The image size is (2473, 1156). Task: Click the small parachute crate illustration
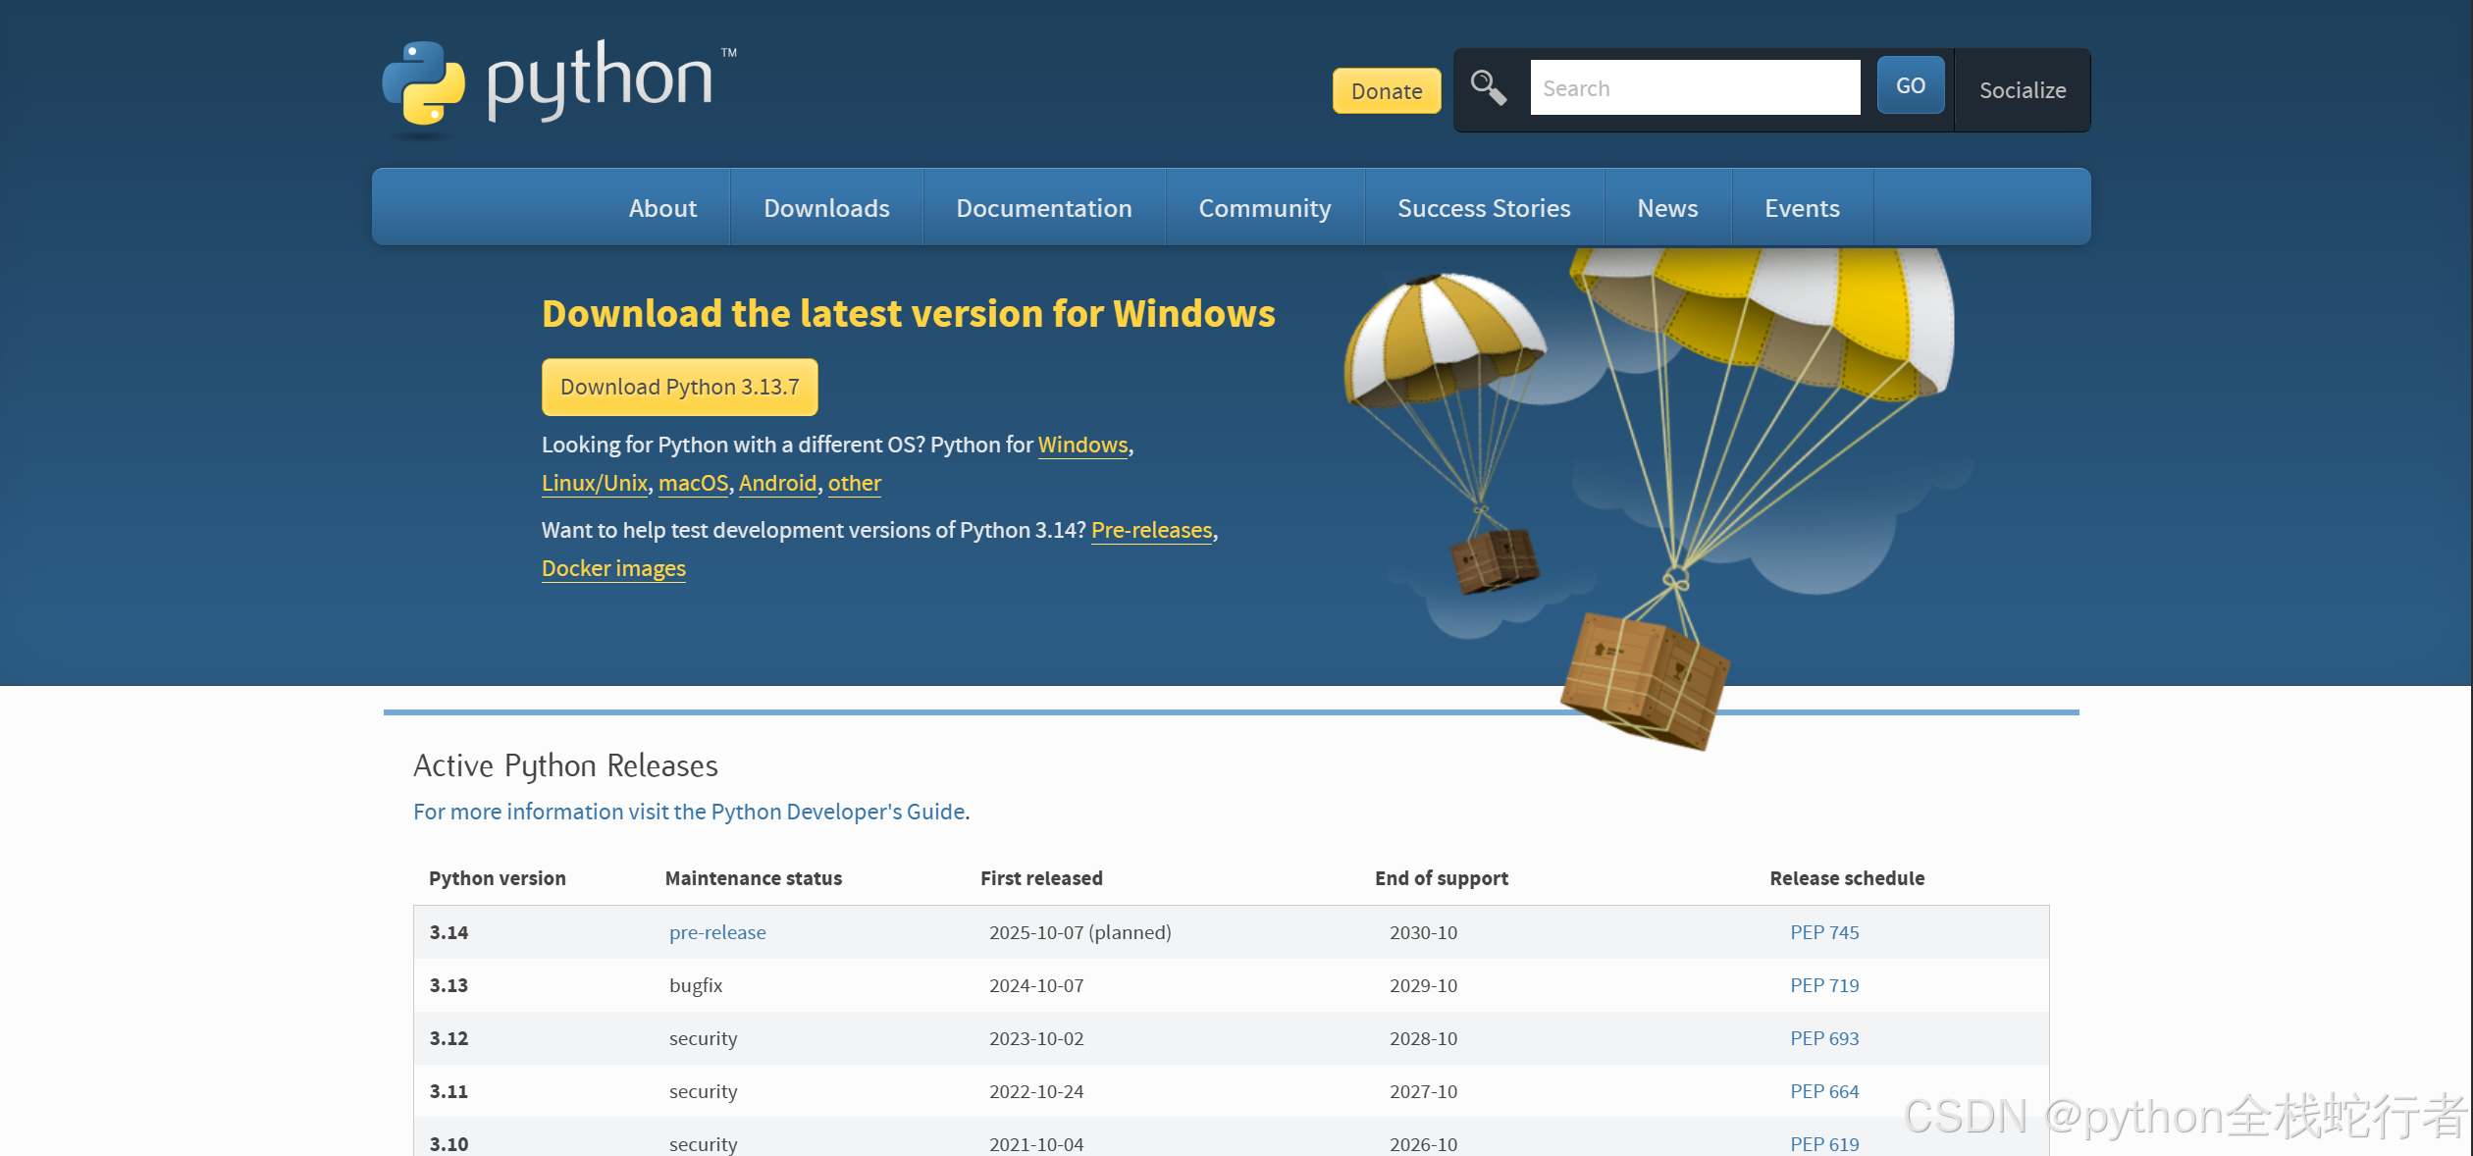pos(1495,559)
